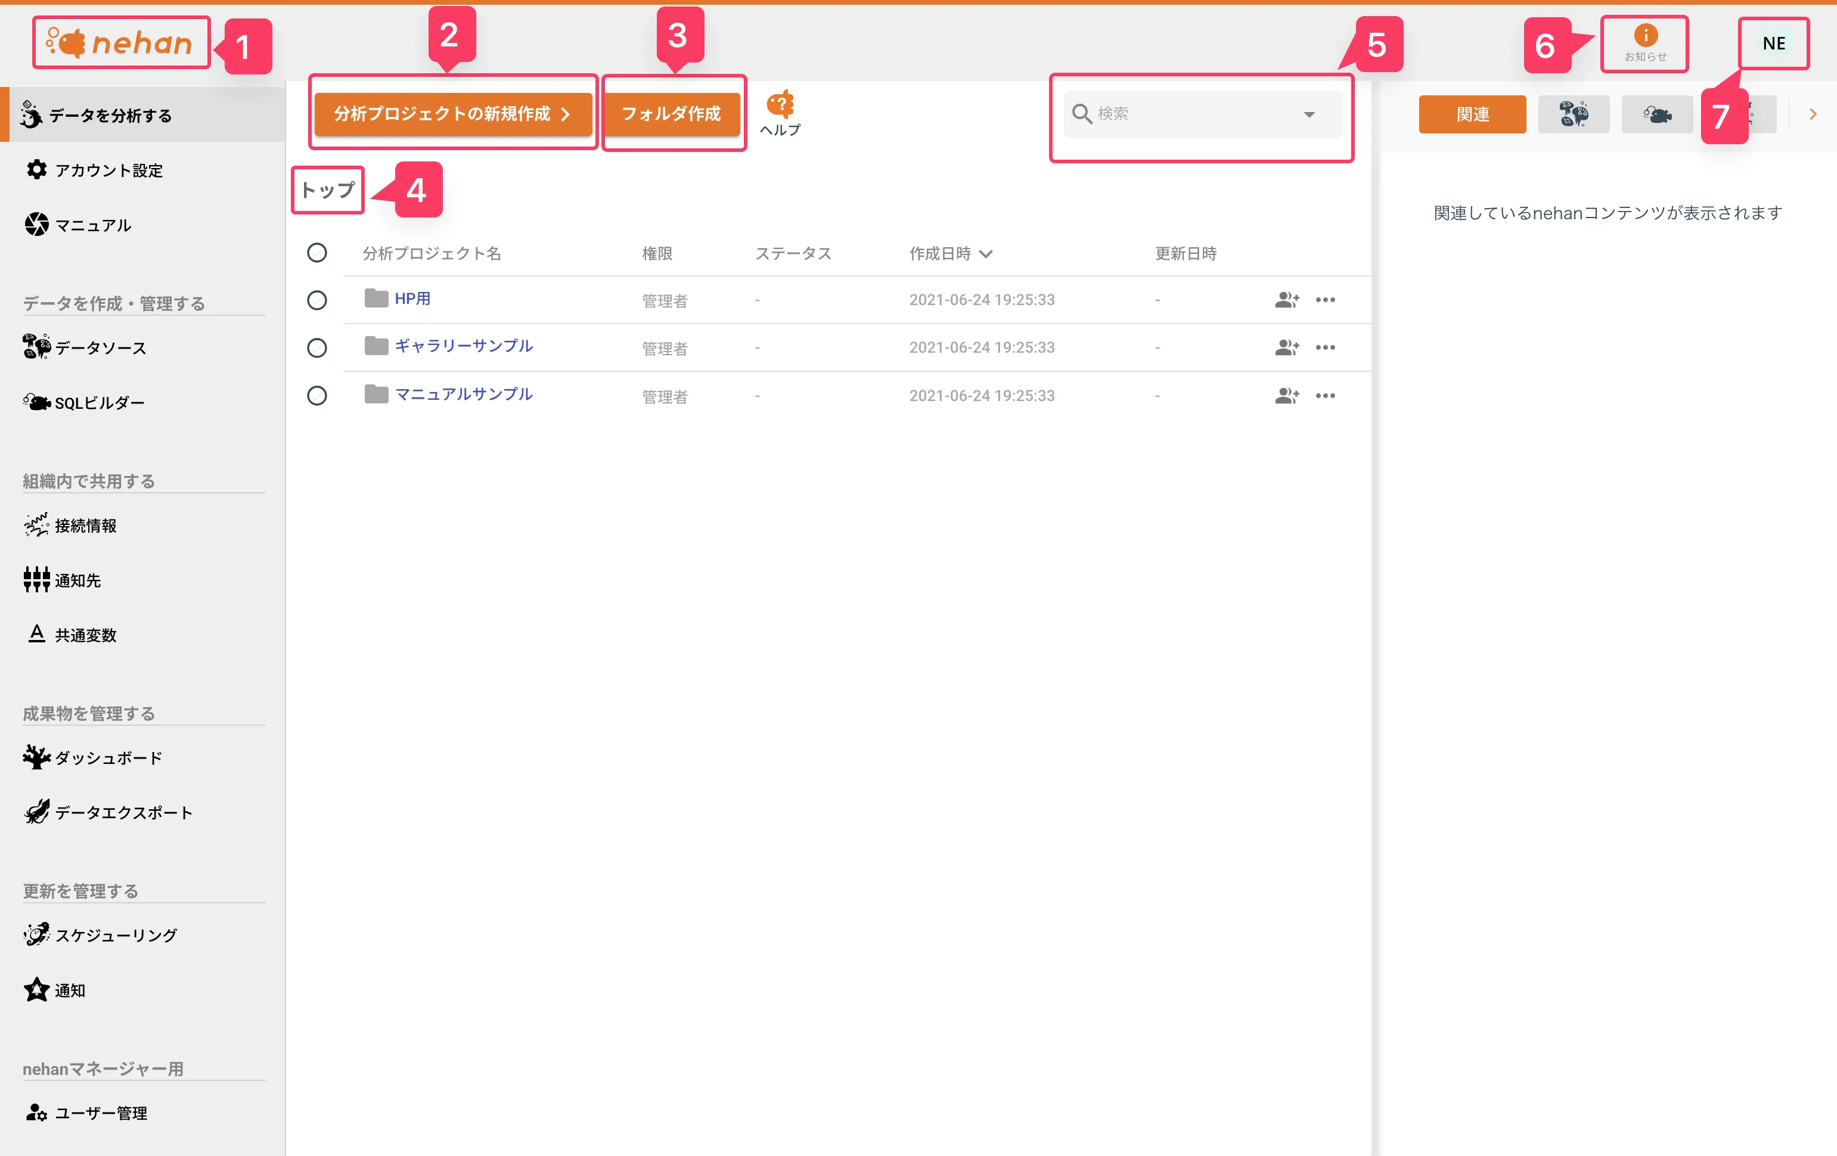Open アカウント設定 in sidebar
The width and height of the screenshot is (1837, 1156).
(x=142, y=169)
